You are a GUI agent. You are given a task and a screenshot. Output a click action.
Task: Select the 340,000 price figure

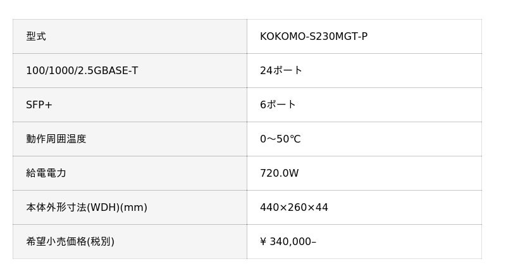[291, 242]
